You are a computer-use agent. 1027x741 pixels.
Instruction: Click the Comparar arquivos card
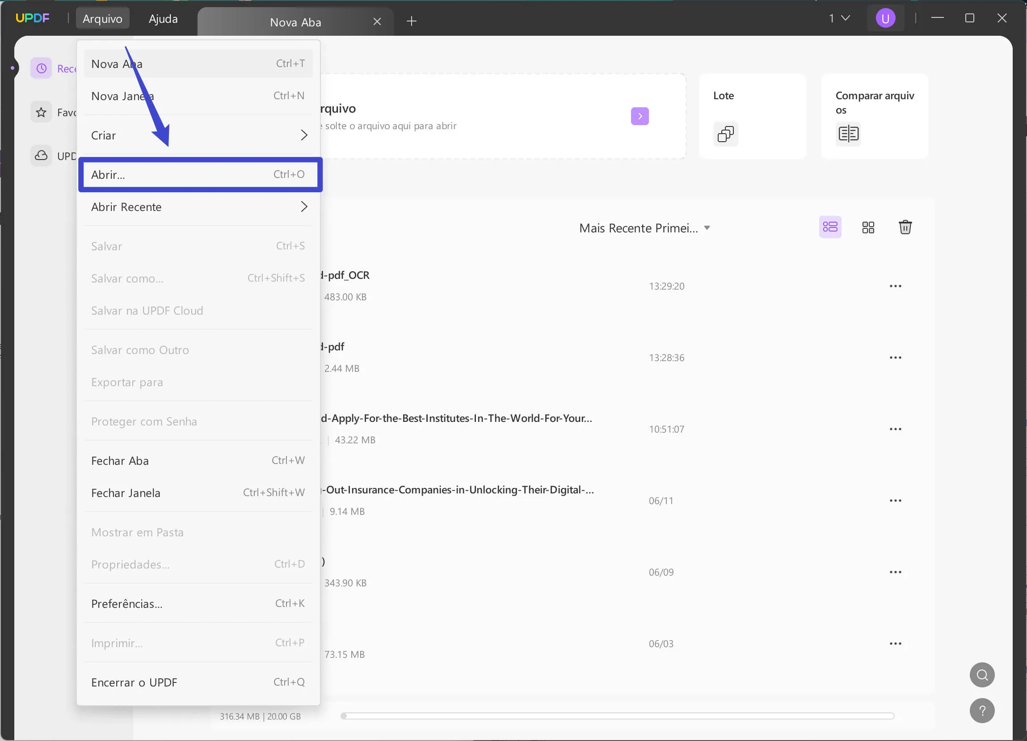tap(875, 116)
